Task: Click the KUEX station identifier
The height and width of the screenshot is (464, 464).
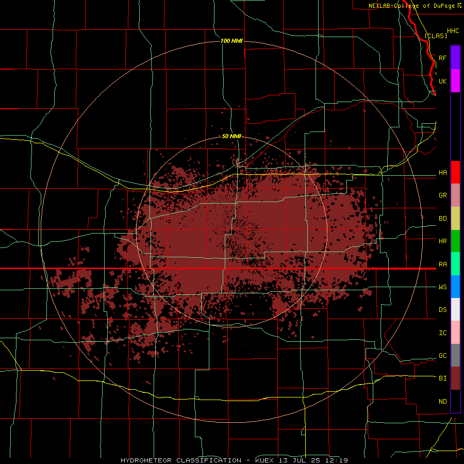Action: click(266, 460)
